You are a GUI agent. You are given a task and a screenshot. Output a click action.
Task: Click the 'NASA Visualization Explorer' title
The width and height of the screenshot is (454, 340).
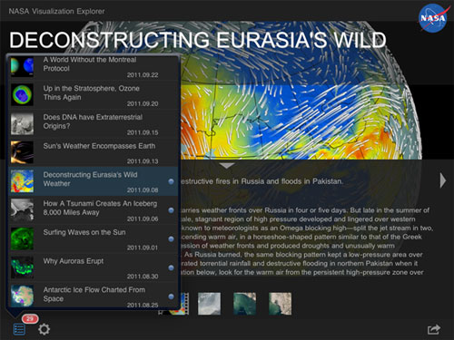coord(56,11)
